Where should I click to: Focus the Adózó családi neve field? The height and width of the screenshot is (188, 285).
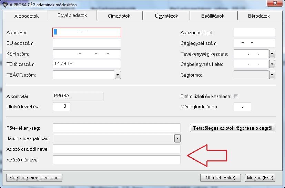[x=116, y=149]
